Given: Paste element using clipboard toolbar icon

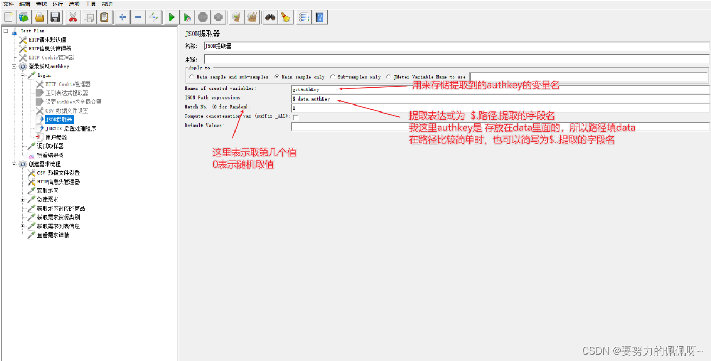Looking at the screenshot, I should [x=104, y=17].
